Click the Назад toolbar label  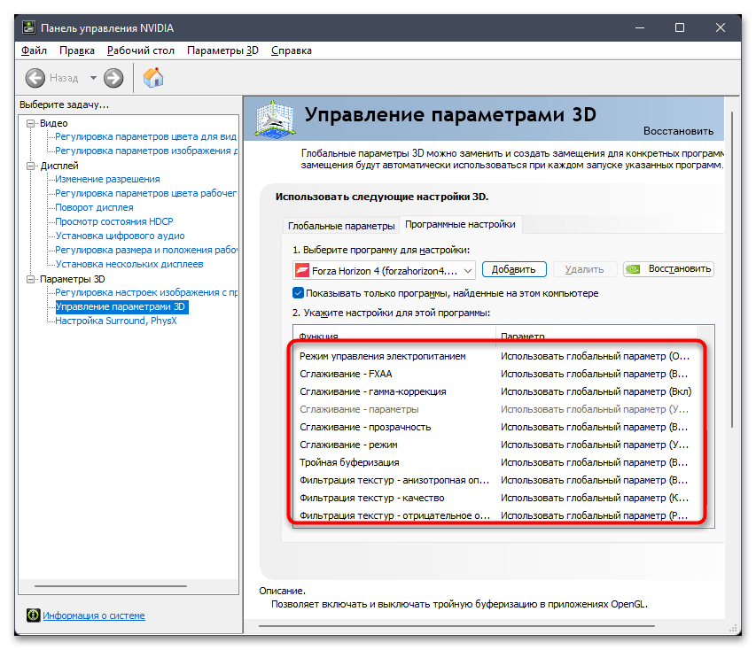click(64, 78)
